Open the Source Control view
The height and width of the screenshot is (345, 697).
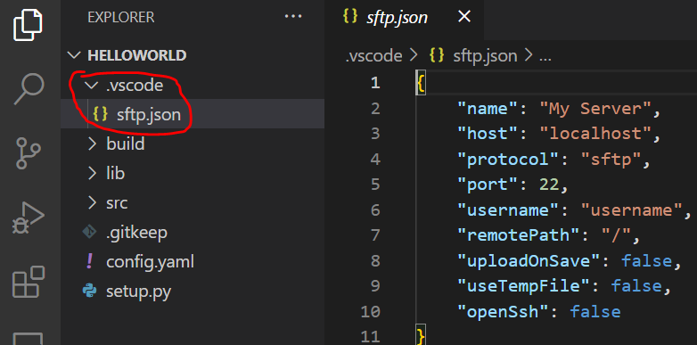pyautogui.click(x=29, y=153)
